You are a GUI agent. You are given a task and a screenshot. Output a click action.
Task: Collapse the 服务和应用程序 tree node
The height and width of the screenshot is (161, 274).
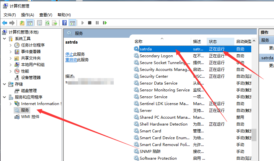(x=4, y=97)
